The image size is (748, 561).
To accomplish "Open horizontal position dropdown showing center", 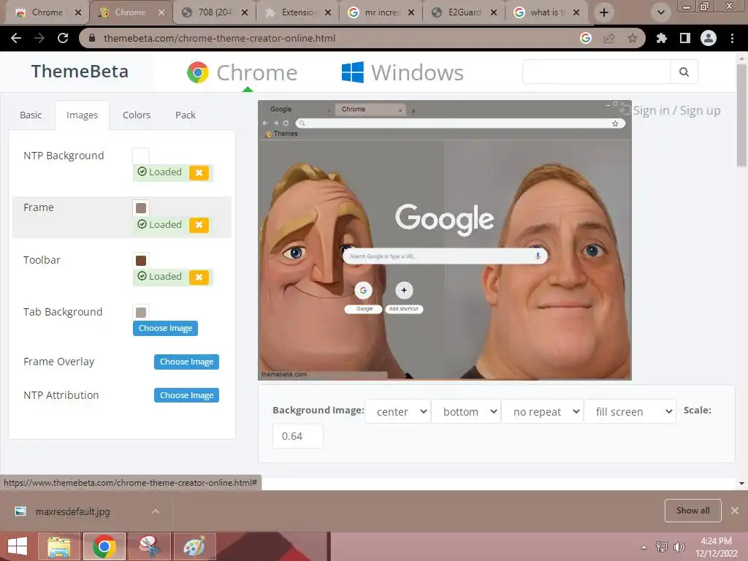I will 398,412.
